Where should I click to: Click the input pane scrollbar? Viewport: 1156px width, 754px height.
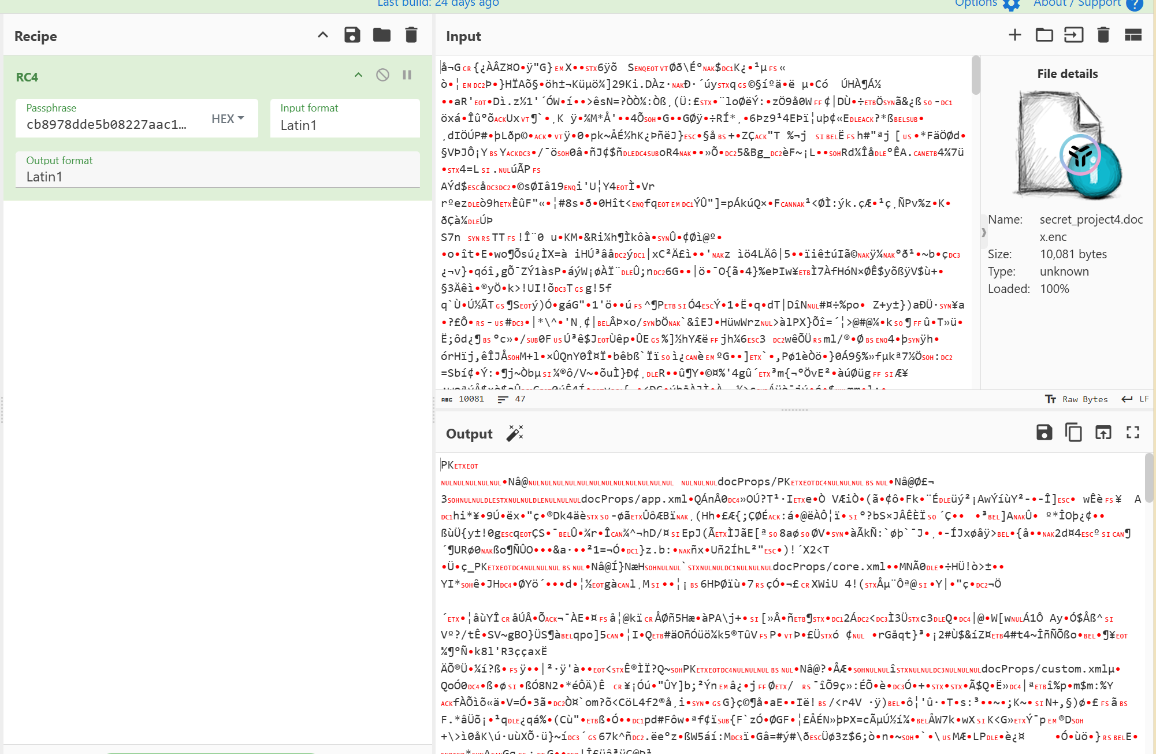click(976, 75)
